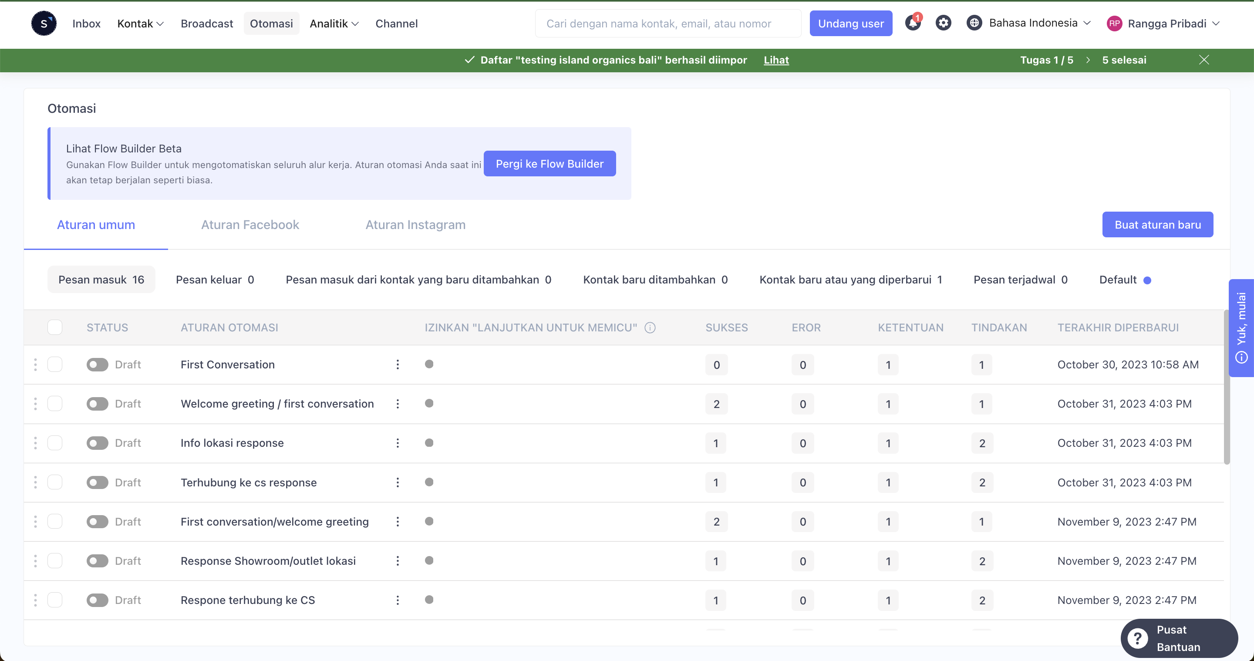Click the three-dot menu for Response Showroom/outlet lokasi
The width and height of the screenshot is (1254, 661).
[397, 561]
